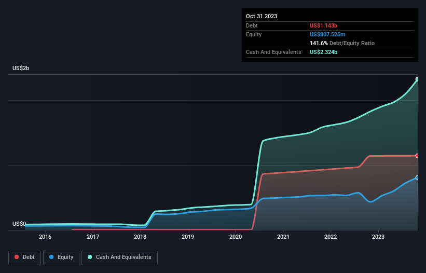Click the 2017 x-axis label
Viewport: 426px width, 273px height.
click(93, 237)
